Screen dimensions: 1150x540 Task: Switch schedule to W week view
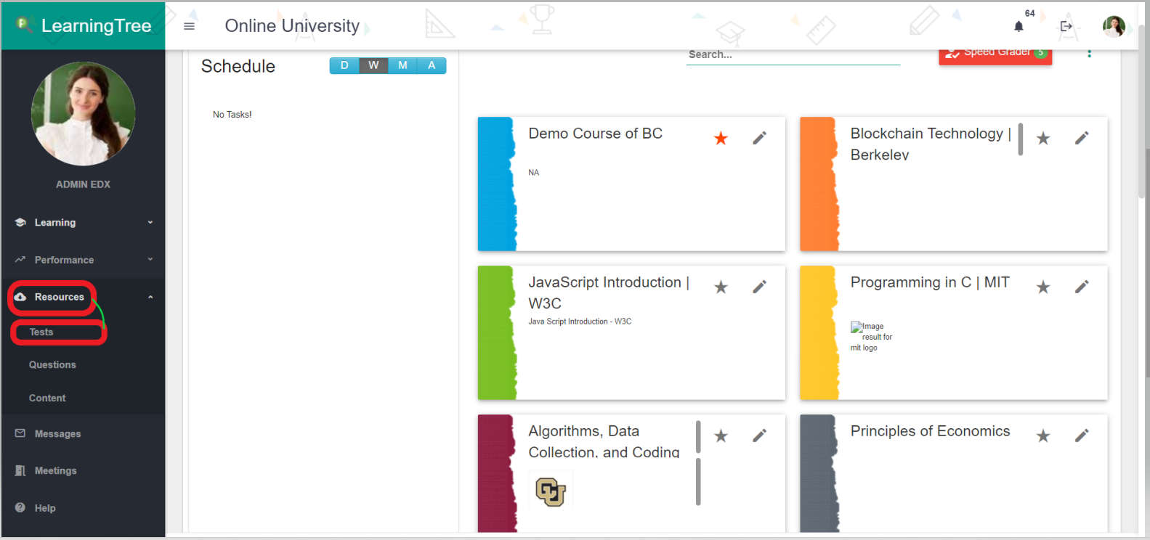[x=373, y=65]
